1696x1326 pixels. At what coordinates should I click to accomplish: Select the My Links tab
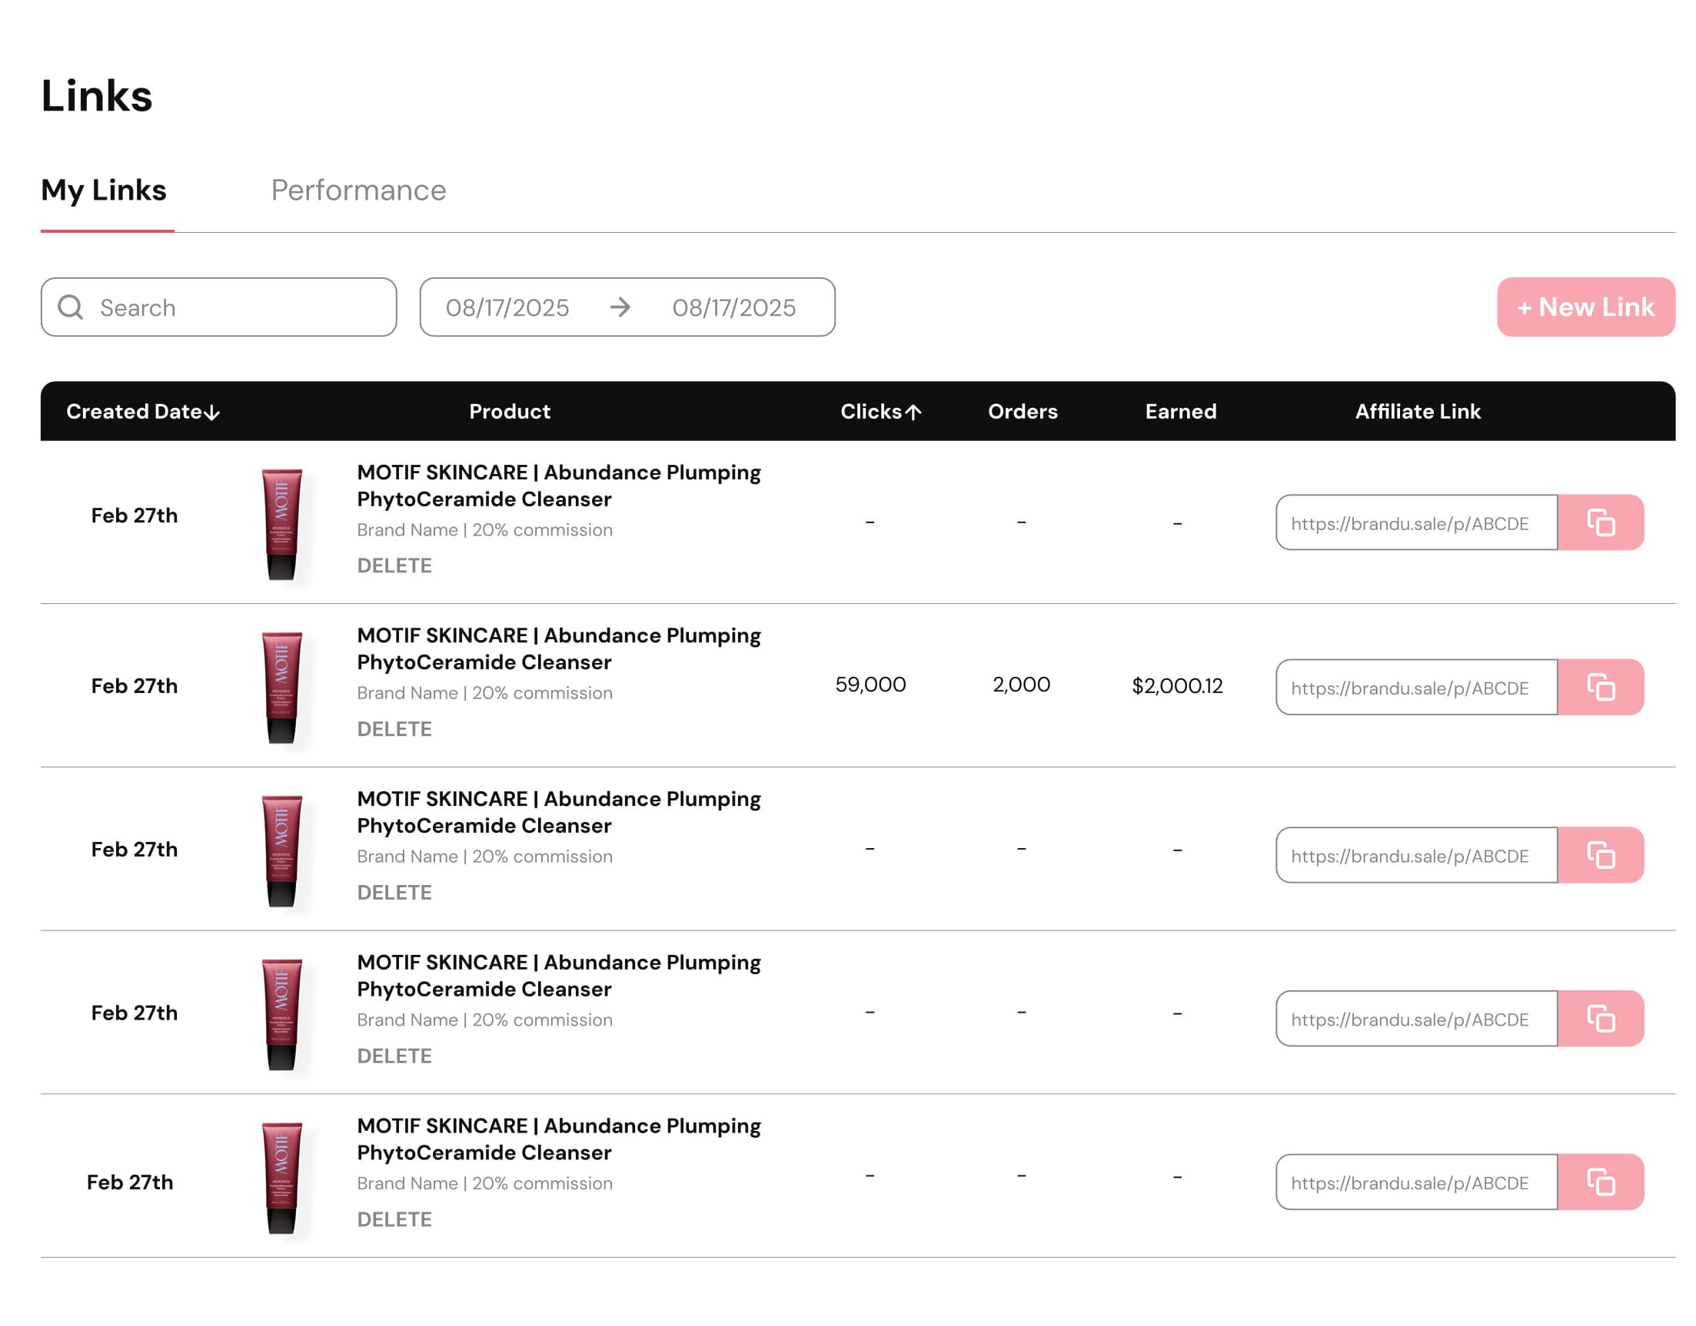(103, 191)
